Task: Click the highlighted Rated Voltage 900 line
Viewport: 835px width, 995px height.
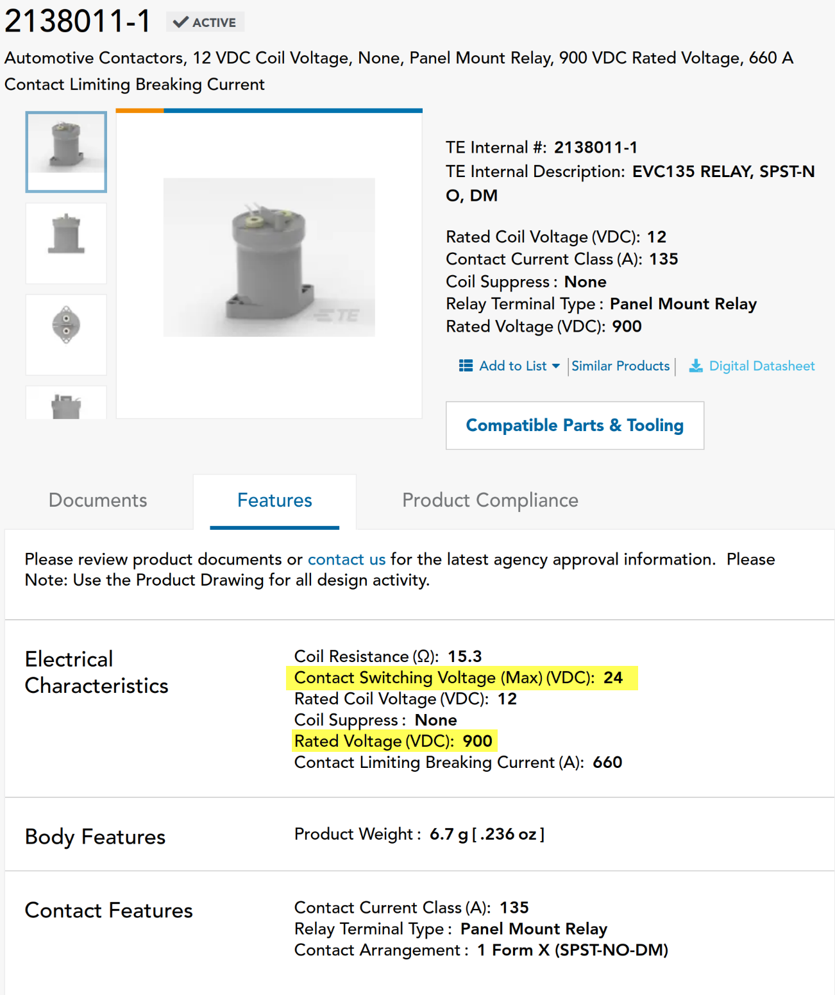Action: (393, 741)
